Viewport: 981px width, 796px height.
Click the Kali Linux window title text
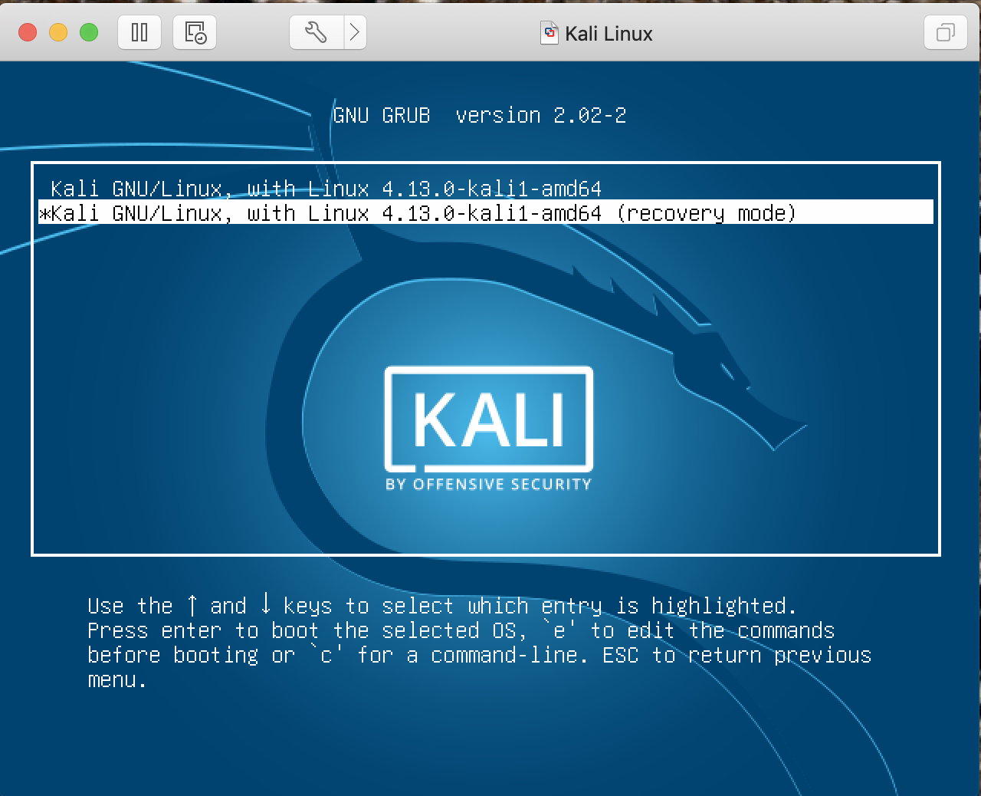[x=609, y=34]
